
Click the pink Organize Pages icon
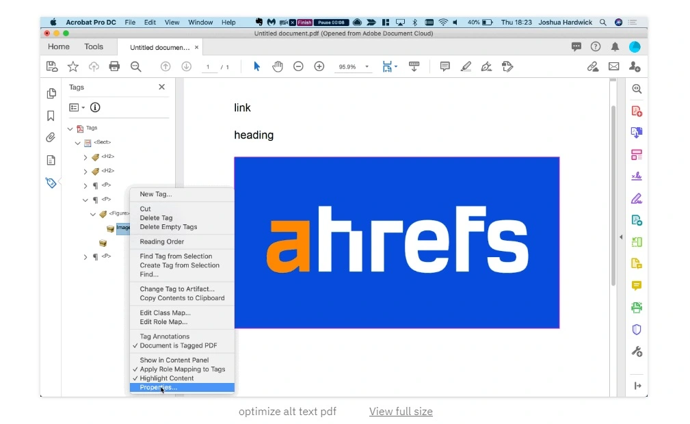point(637,155)
